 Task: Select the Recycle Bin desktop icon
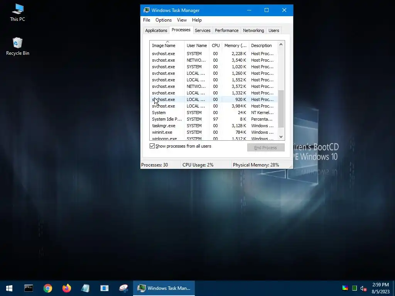point(17,47)
